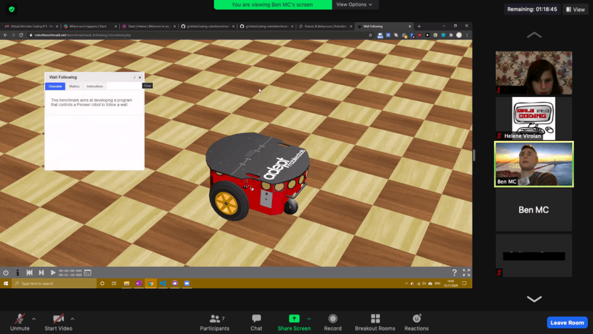This screenshot has height=334, width=593.
Task: Open first girlsIntoCoding-robotbenchmark GitHub tab
Action: (208, 26)
